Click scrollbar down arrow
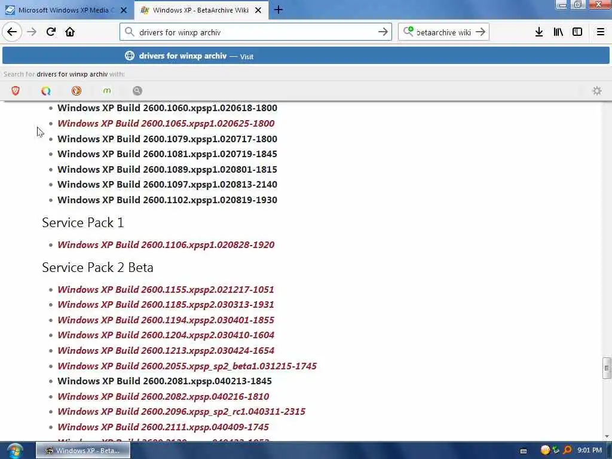Viewport: 612px width, 459px height. (607, 436)
